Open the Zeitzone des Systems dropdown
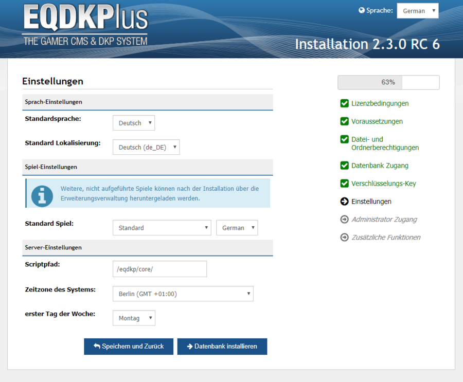This screenshot has width=463, height=382. [183, 294]
